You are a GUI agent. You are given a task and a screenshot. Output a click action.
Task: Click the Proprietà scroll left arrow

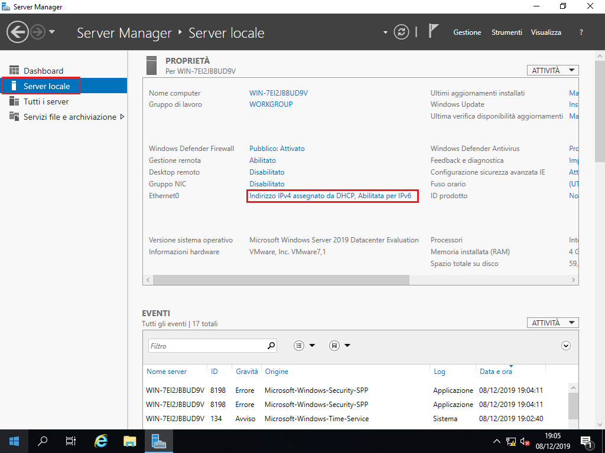pos(148,280)
